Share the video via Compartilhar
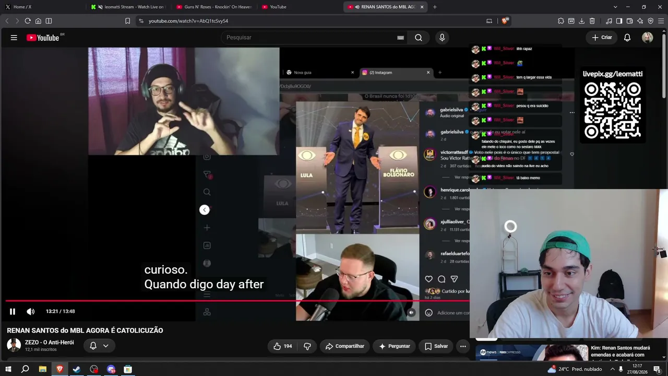 [x=344, y=346]
